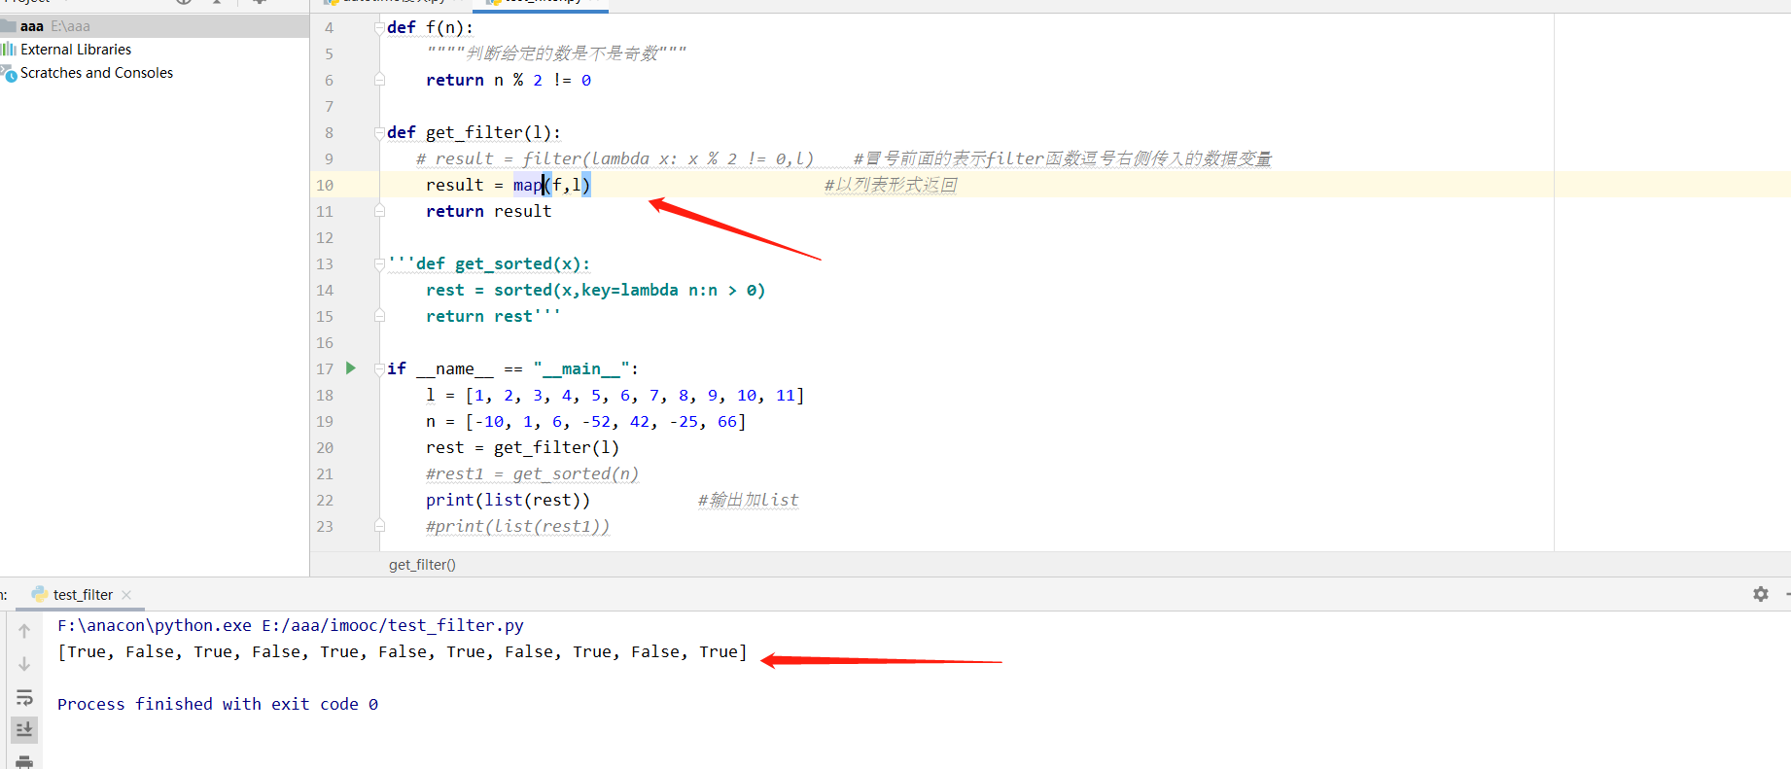Screen dimensions: 1791x769
Task: Open External Libraries in project tree
Action: 76,50
